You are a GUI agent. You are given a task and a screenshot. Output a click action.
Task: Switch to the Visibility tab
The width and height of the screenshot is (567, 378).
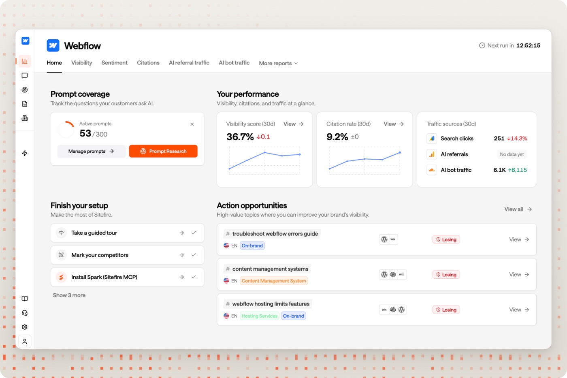pos(82,63)
